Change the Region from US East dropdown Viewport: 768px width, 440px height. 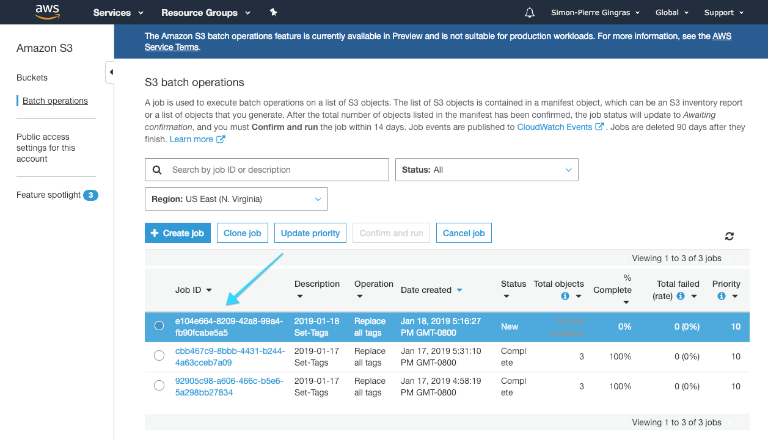click(236, 198)
